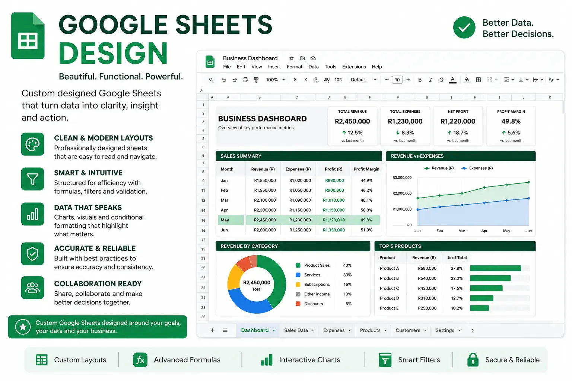
Task: Open the Tools menu
Action: point(330,67)
